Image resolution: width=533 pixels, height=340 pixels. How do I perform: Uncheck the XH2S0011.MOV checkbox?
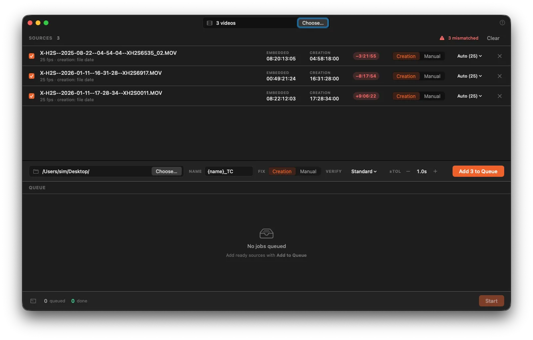coord(32,96)
